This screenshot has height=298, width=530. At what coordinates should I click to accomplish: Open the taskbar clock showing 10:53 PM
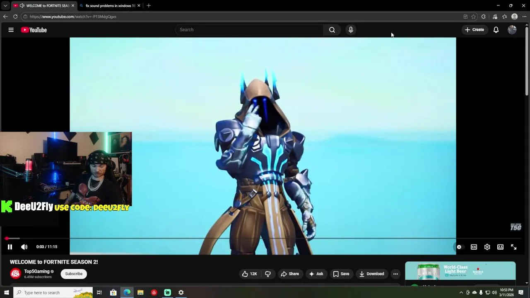506,293
